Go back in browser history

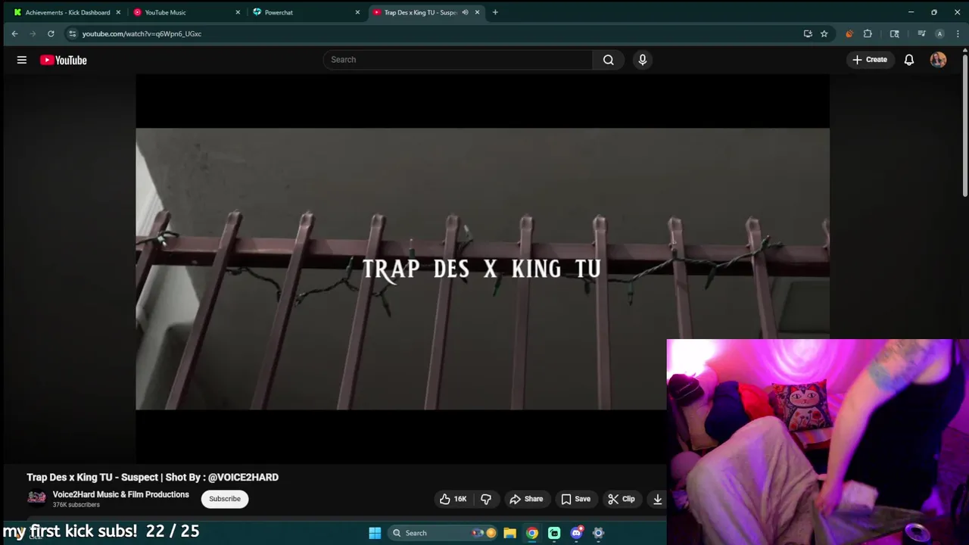[14, 33]
